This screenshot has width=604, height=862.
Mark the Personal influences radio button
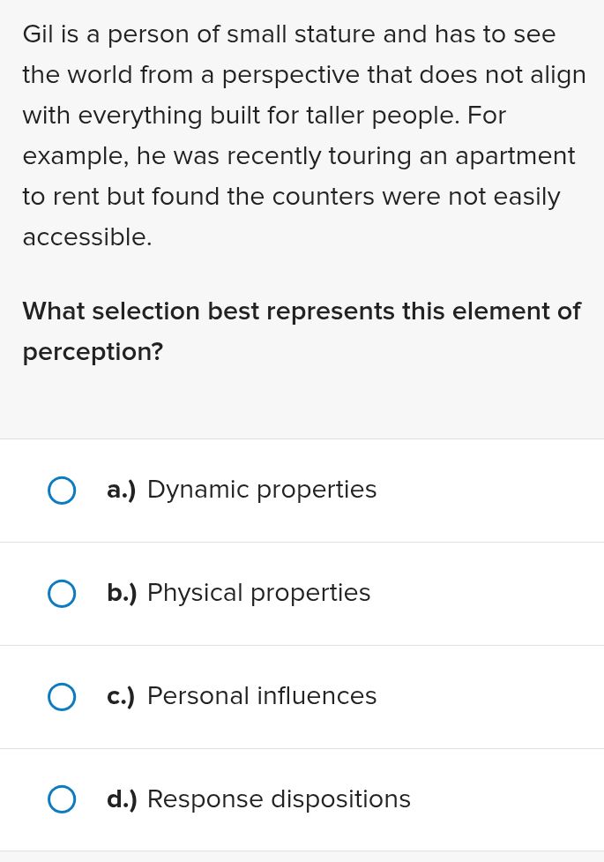tap(62, 697)
